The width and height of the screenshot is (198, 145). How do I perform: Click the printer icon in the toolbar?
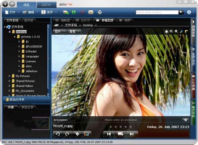100,12
